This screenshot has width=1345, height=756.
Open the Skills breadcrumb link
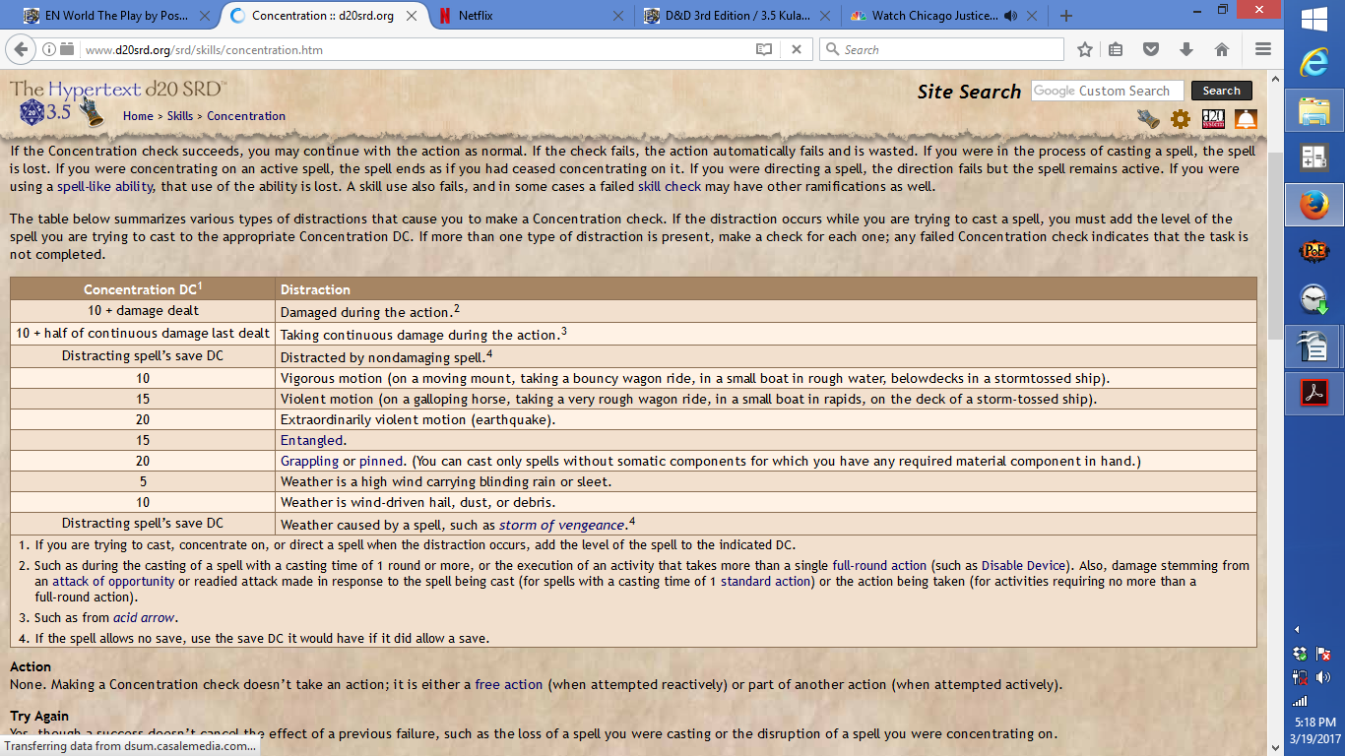coord(179,116)
